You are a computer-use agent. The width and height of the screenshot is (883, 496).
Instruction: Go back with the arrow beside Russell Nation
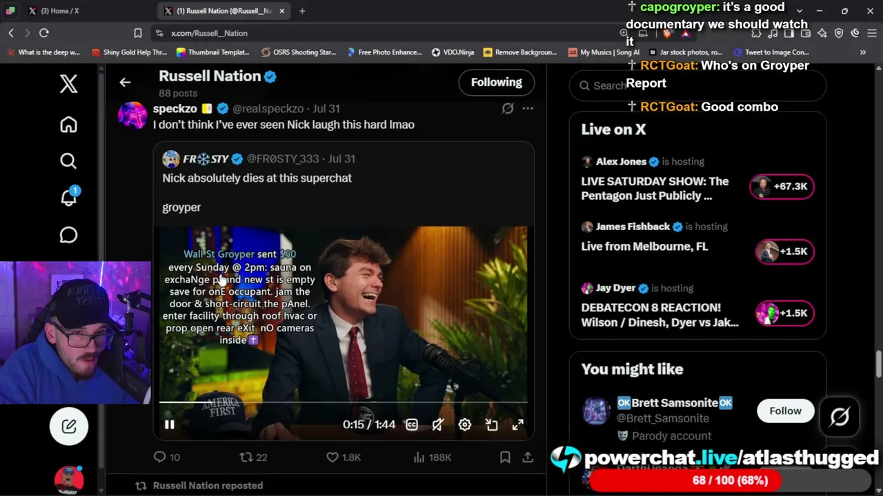125,82
